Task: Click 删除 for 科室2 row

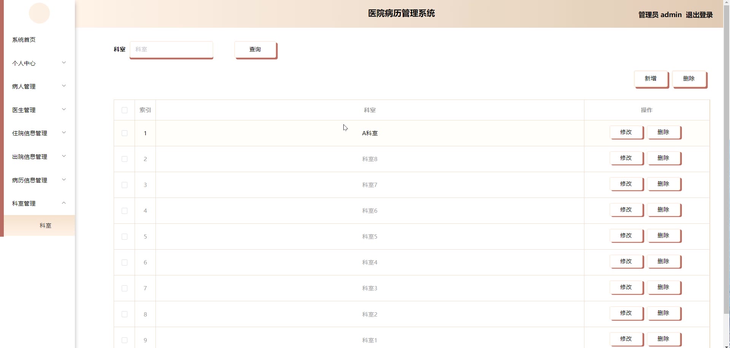Action: 664,313
